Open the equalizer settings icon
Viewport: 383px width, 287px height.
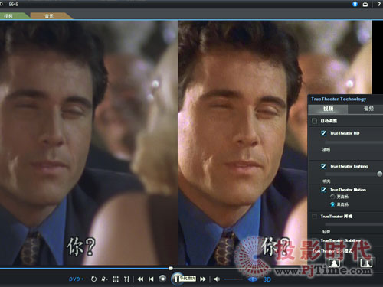pyautogui.click(x=126, y=279)
